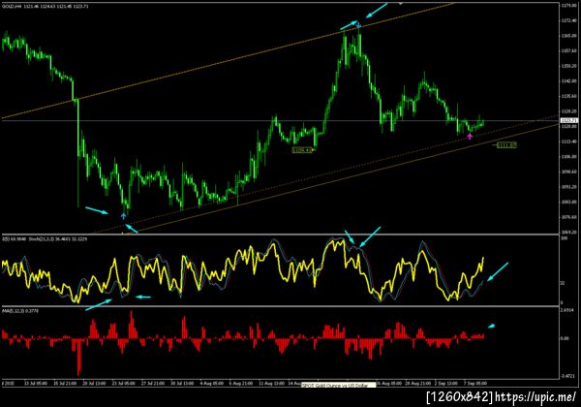The width and height of the screenshot is (581, 407).
Task: Click the 7 Sep 05:00 time label
Action: pyautogui.click(x=475, y=384)
